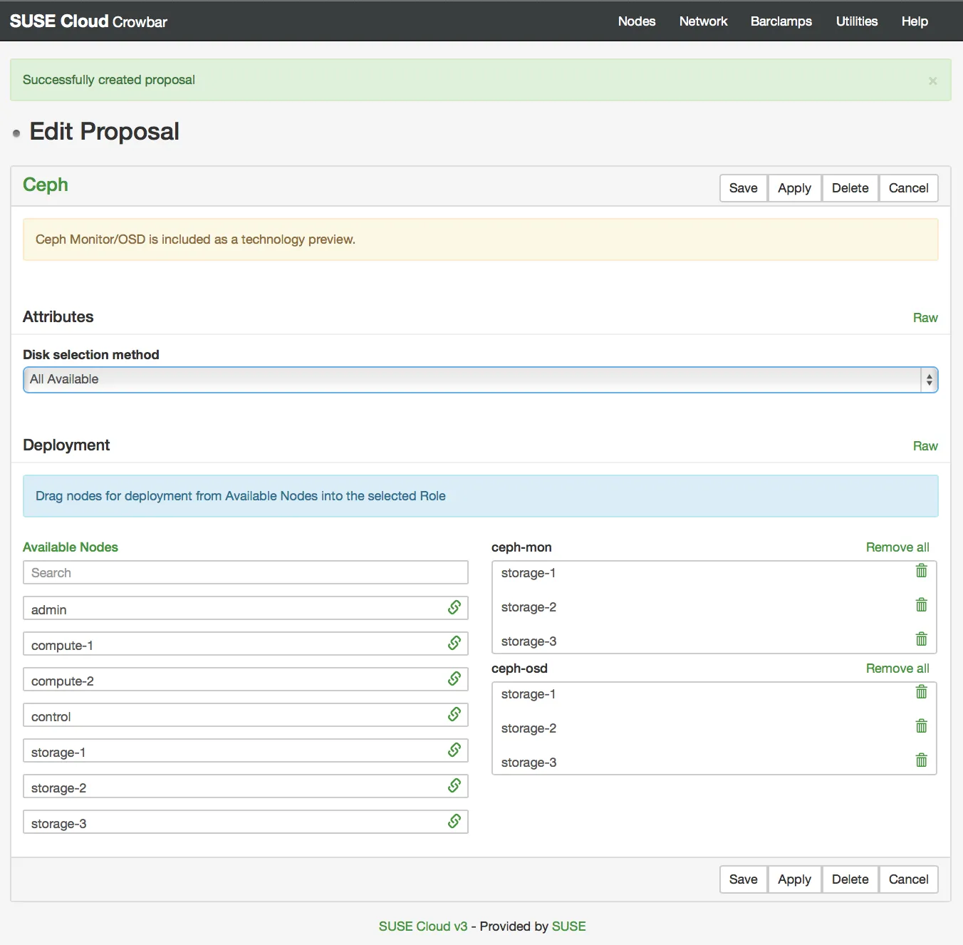Click Remove all for ceph-mon
The height and width of the screenshot is (945, 963).
coord(897,547)
